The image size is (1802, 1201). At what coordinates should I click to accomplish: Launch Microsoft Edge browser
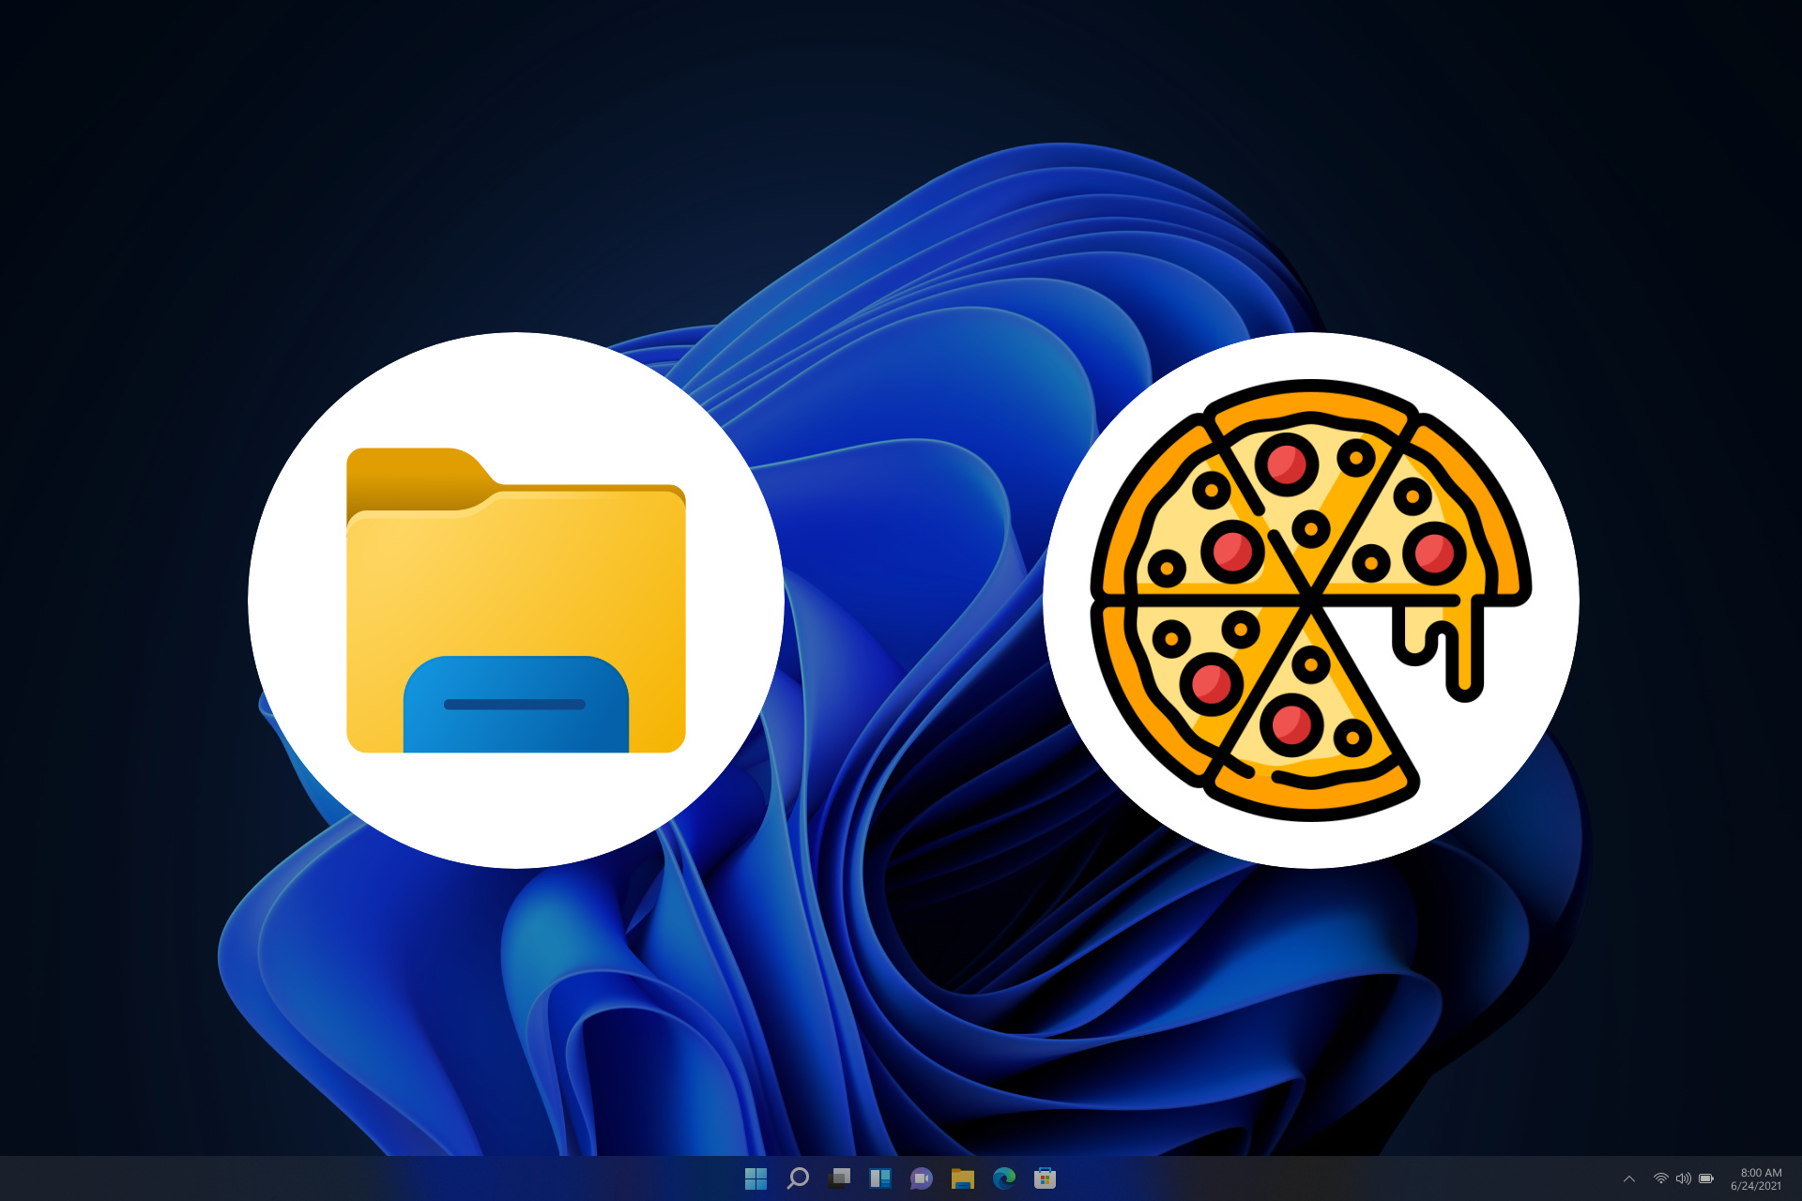(1004, 1178)
